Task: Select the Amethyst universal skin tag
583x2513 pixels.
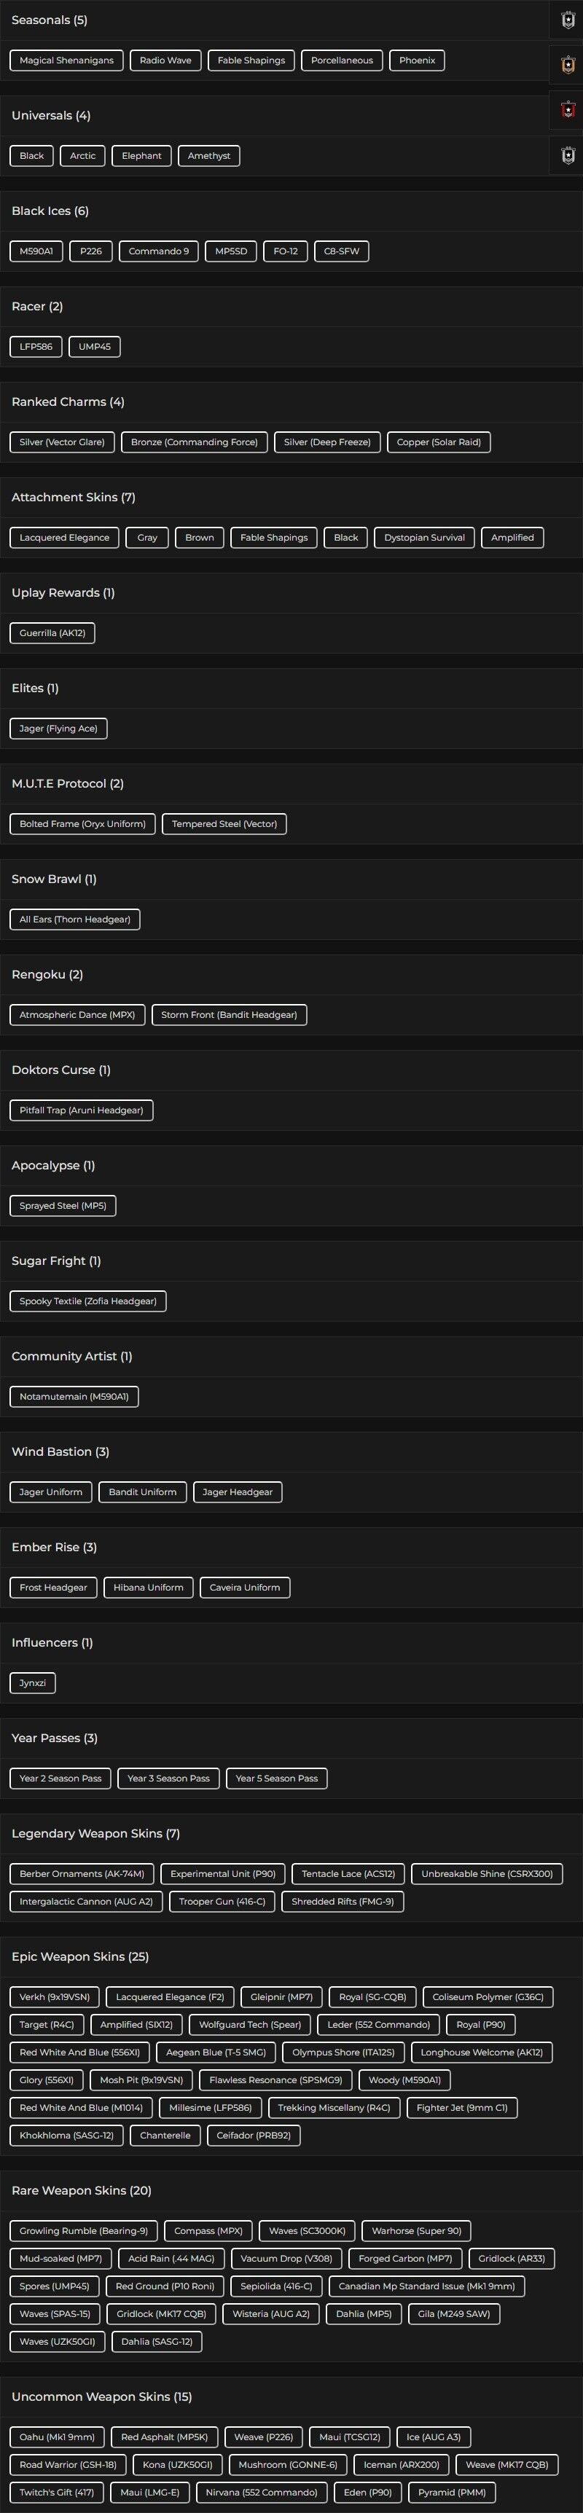Action: point(208,156)
